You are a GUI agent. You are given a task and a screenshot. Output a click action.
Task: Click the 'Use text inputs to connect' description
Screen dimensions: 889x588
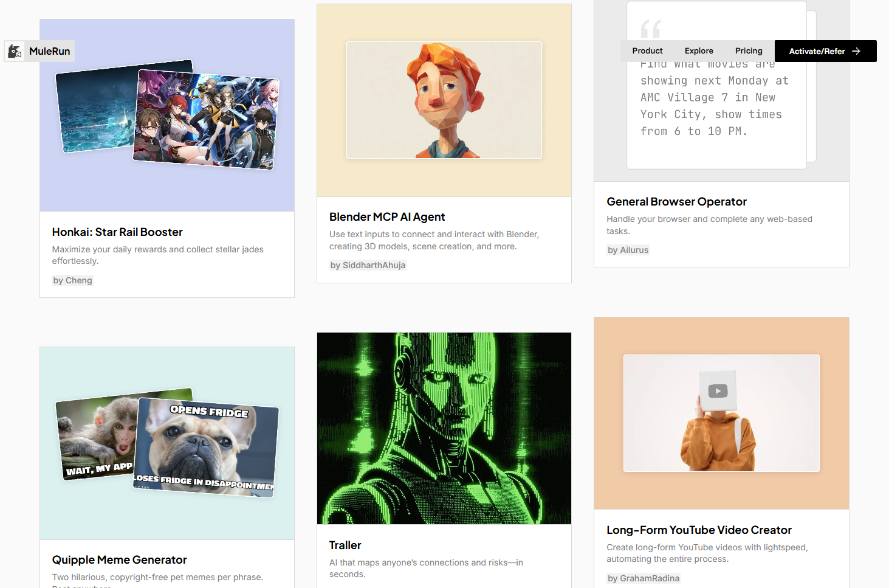[434, 240]
